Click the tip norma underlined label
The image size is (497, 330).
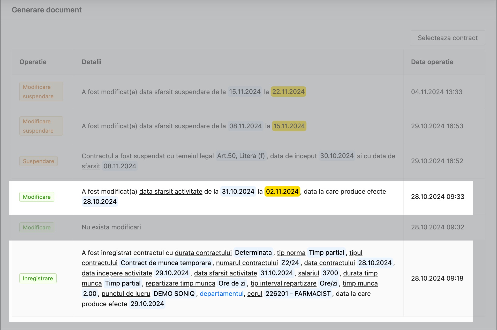point(291,253)
